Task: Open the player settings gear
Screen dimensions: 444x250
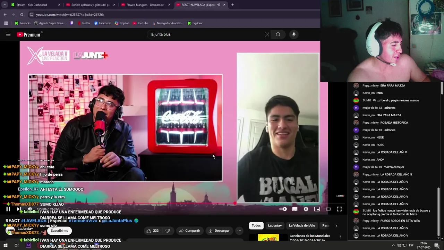Action: pos(306,209)
